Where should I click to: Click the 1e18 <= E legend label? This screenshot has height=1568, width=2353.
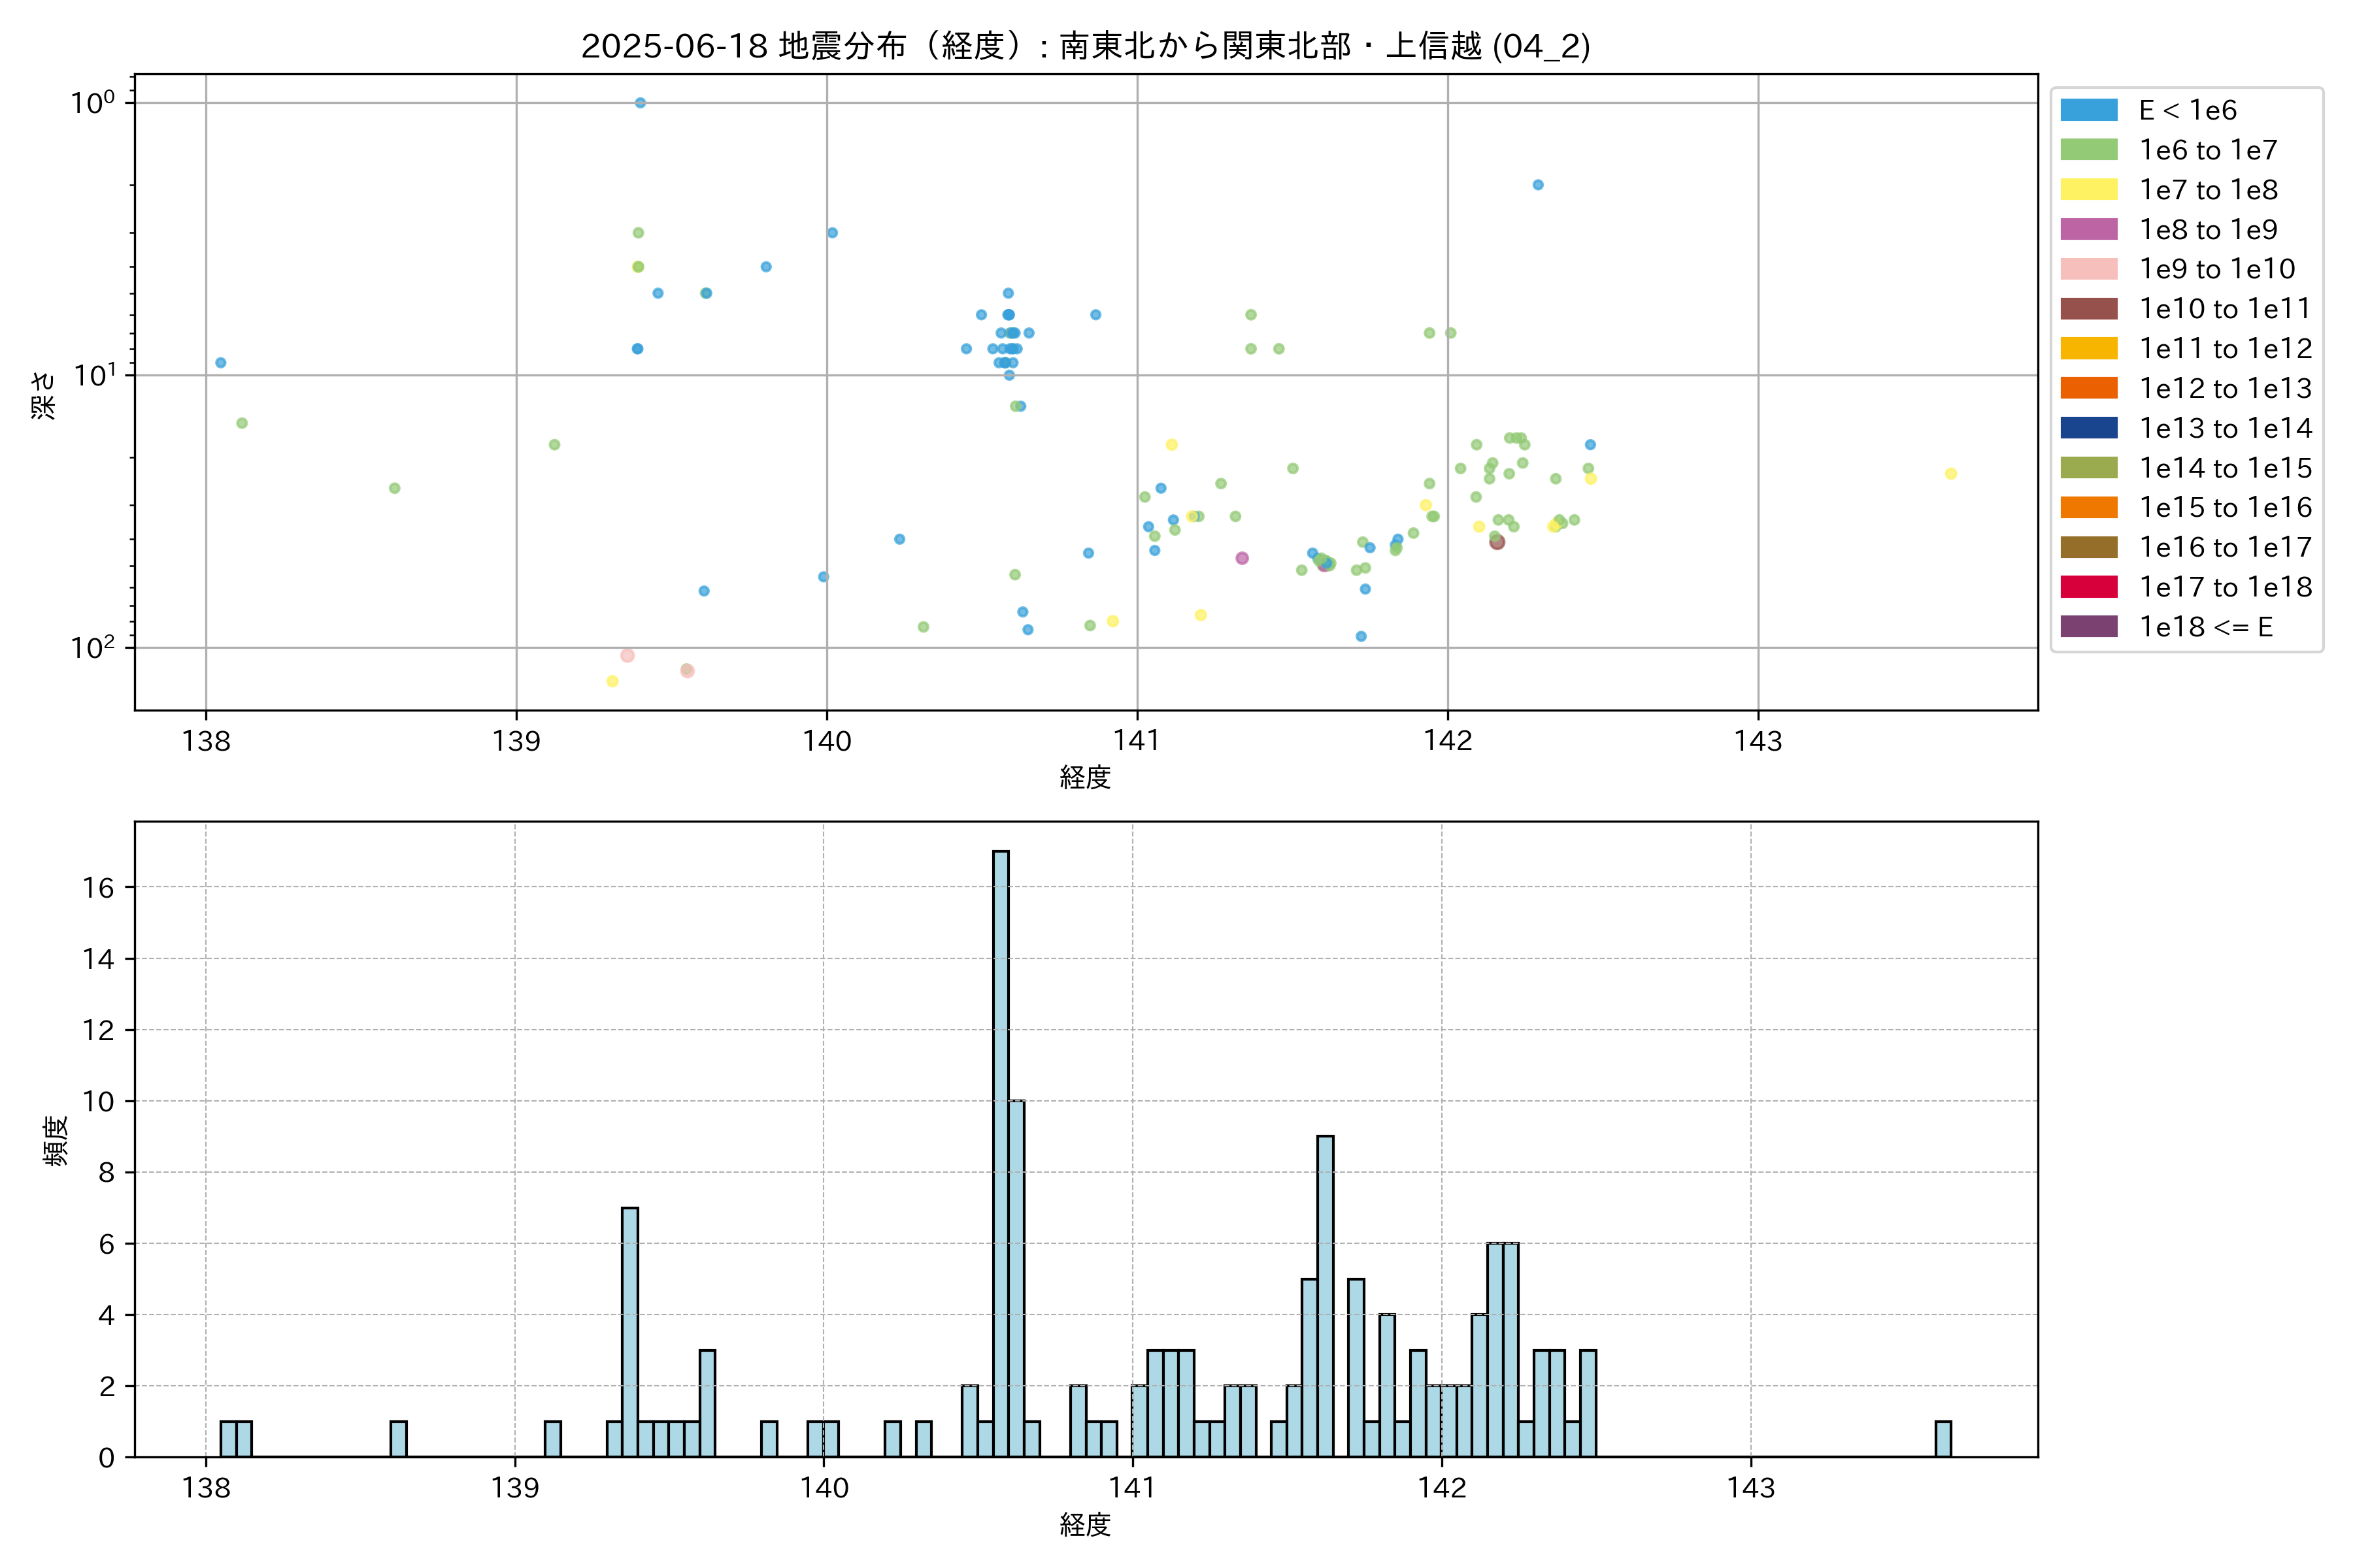click(x=2205, y=627)
